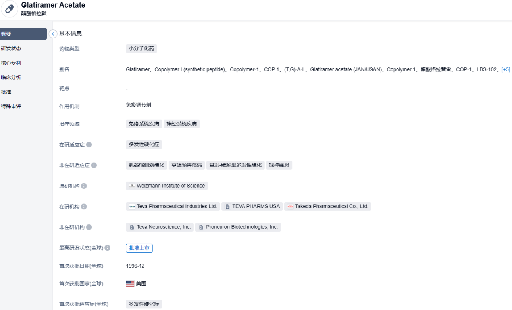Viewport: 512px width, 310px height.
Task: Click info icon beside 在研机构 label
Action: coord(84,207)
